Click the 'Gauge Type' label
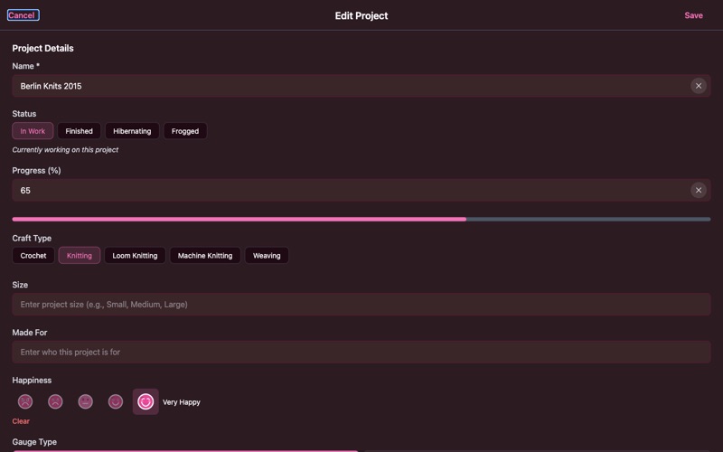Image resolution: width=723 pixels, height=452 pixels. [34, 442]
